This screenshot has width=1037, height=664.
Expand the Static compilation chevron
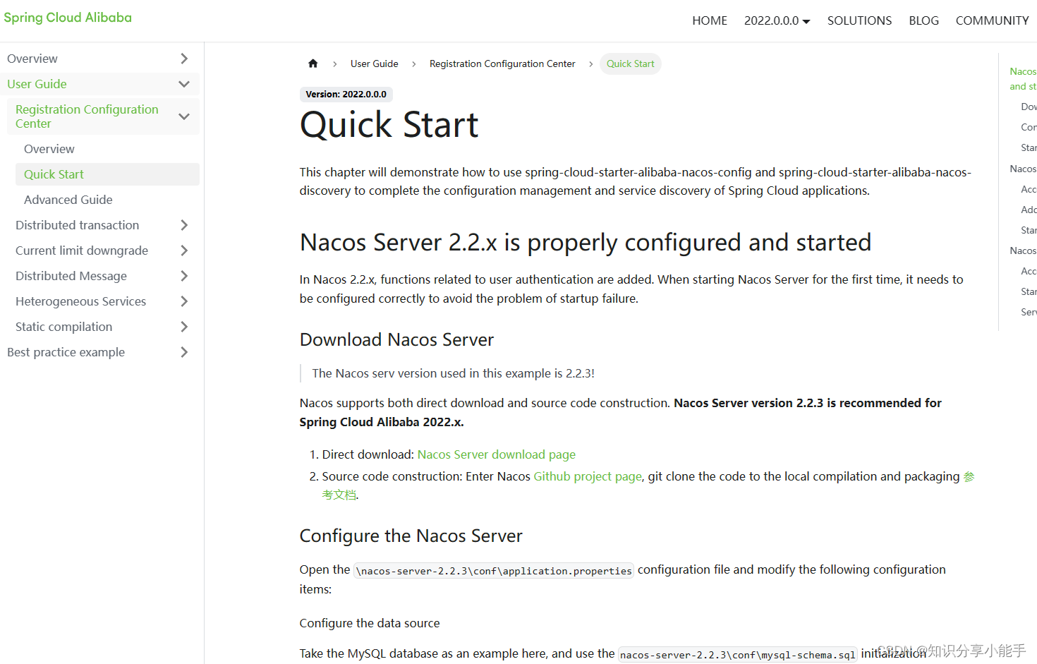[x=184, y=327]
